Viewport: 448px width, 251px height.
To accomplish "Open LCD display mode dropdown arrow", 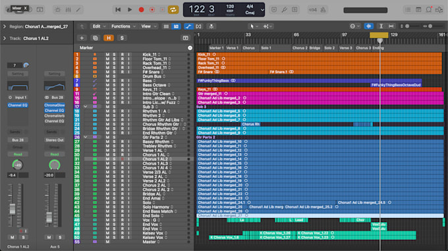I will 262,10.
